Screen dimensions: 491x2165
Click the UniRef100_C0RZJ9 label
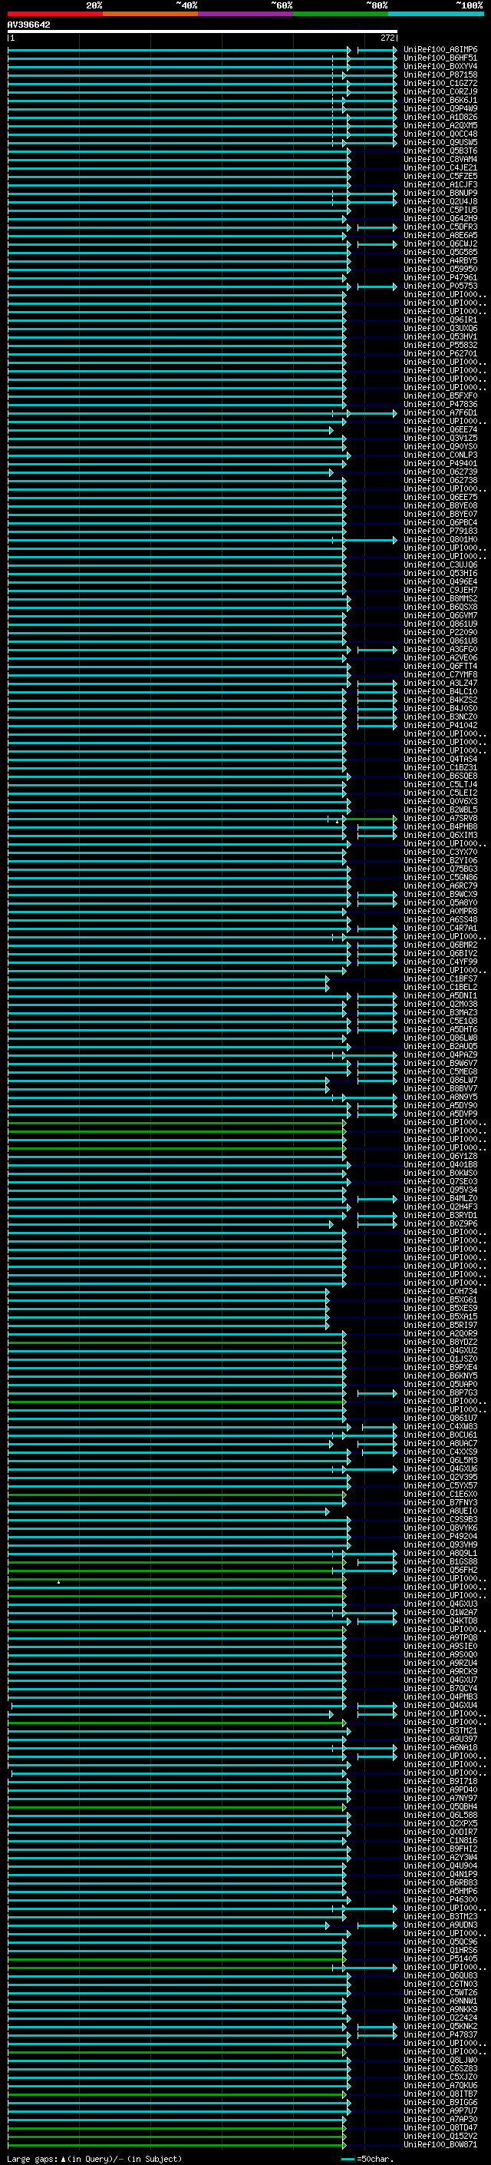coord(440,91)
